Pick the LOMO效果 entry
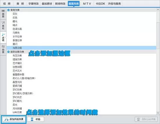The image size is (160, 124). pyautogui.click(x=17, y=112)
